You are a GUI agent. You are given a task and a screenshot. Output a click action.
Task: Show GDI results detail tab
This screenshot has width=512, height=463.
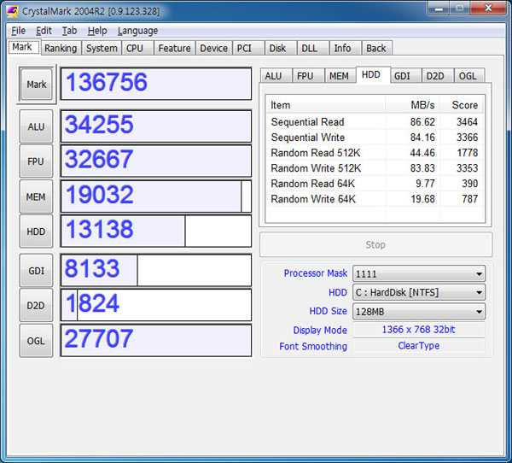pos(405,76)
